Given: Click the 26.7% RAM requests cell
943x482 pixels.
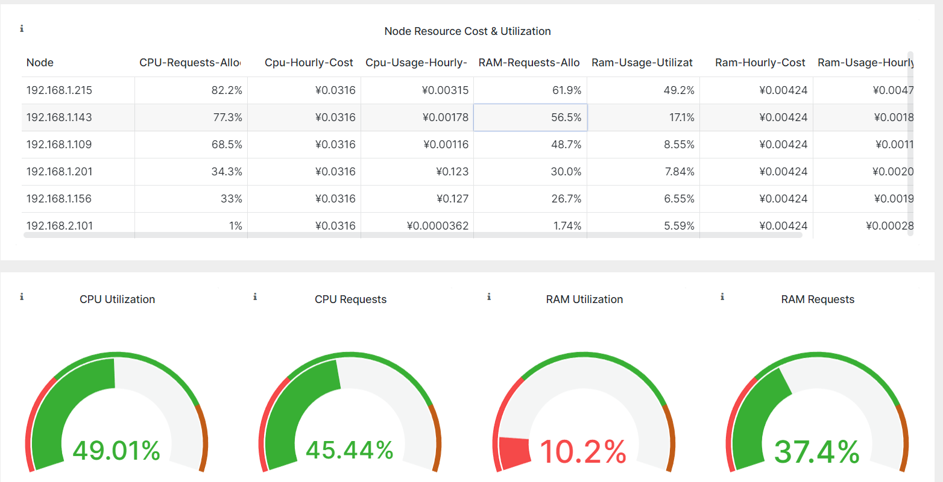Looking at the screenshot, I should [x=531, y=199].
